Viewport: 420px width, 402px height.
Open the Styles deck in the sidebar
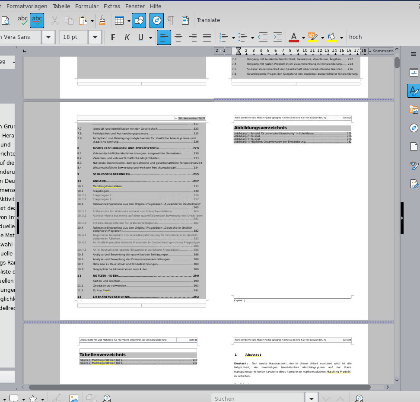pos(414,91)
